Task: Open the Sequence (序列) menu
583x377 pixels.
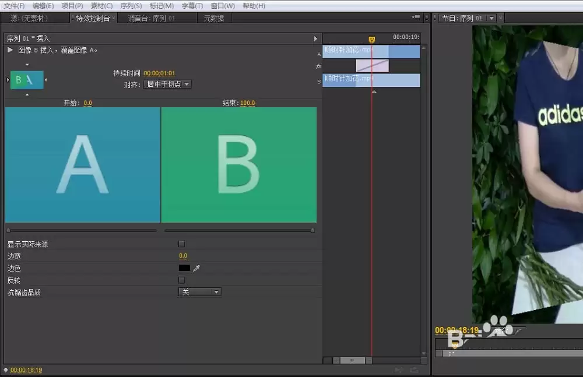Action: tap(131, 6)
